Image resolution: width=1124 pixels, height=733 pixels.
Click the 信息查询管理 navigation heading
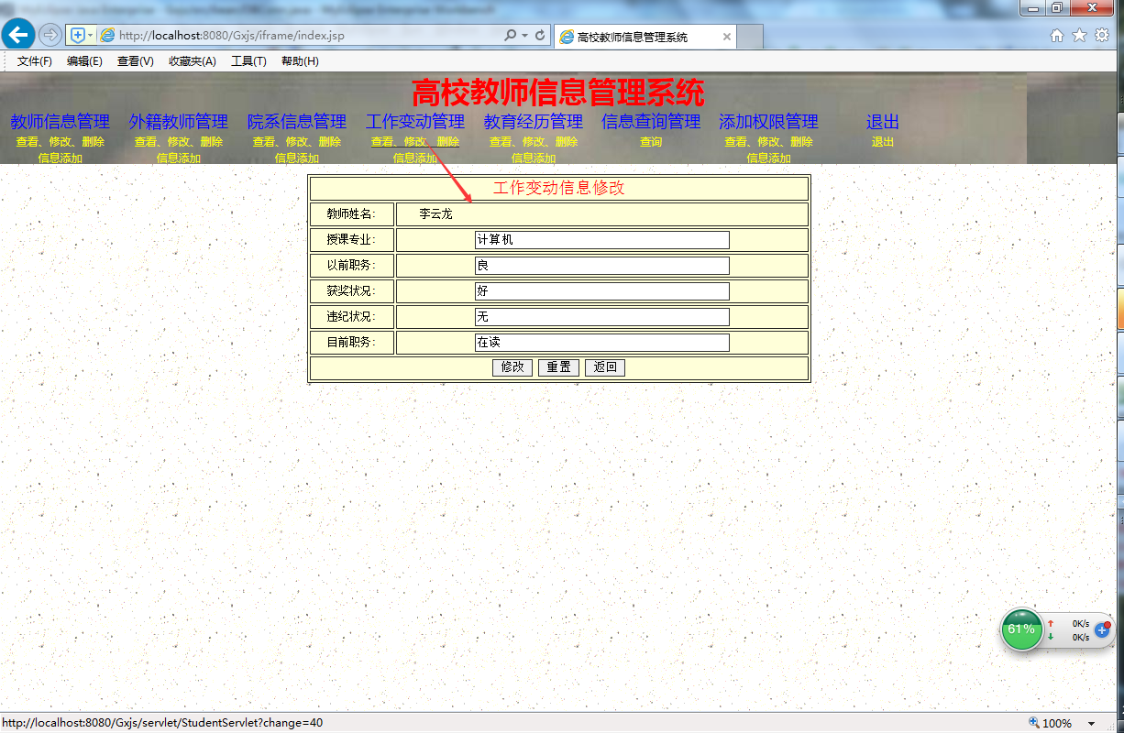651,121
